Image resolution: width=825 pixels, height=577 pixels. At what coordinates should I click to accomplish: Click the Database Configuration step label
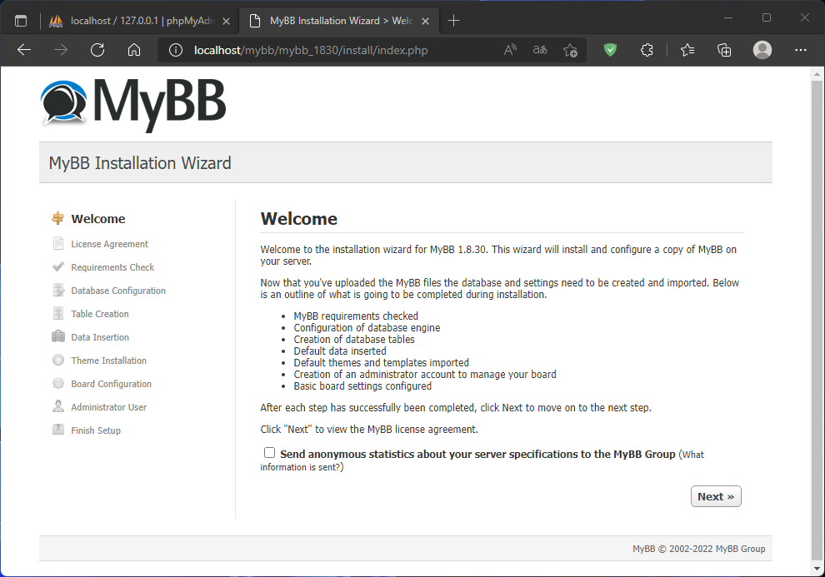pyautogui.click(x=118, y=291)
